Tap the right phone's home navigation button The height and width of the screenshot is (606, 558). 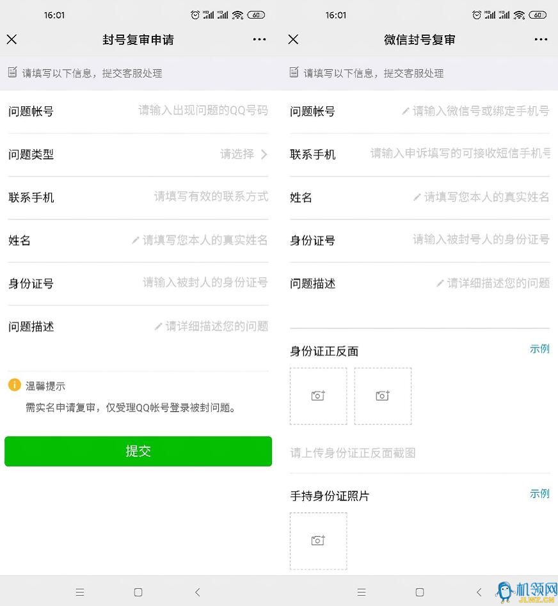[x=420, y=592]
